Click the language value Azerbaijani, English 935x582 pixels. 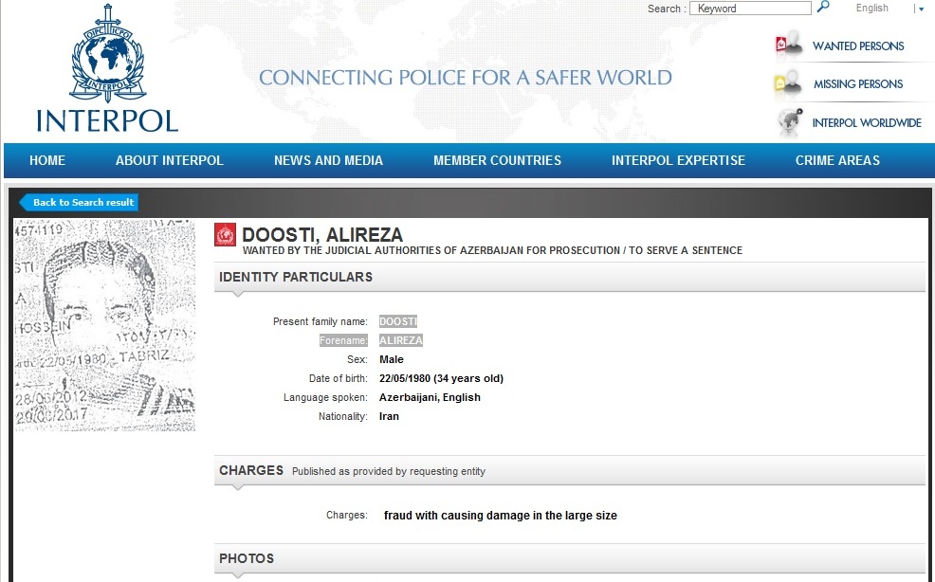tap(430, 397)
